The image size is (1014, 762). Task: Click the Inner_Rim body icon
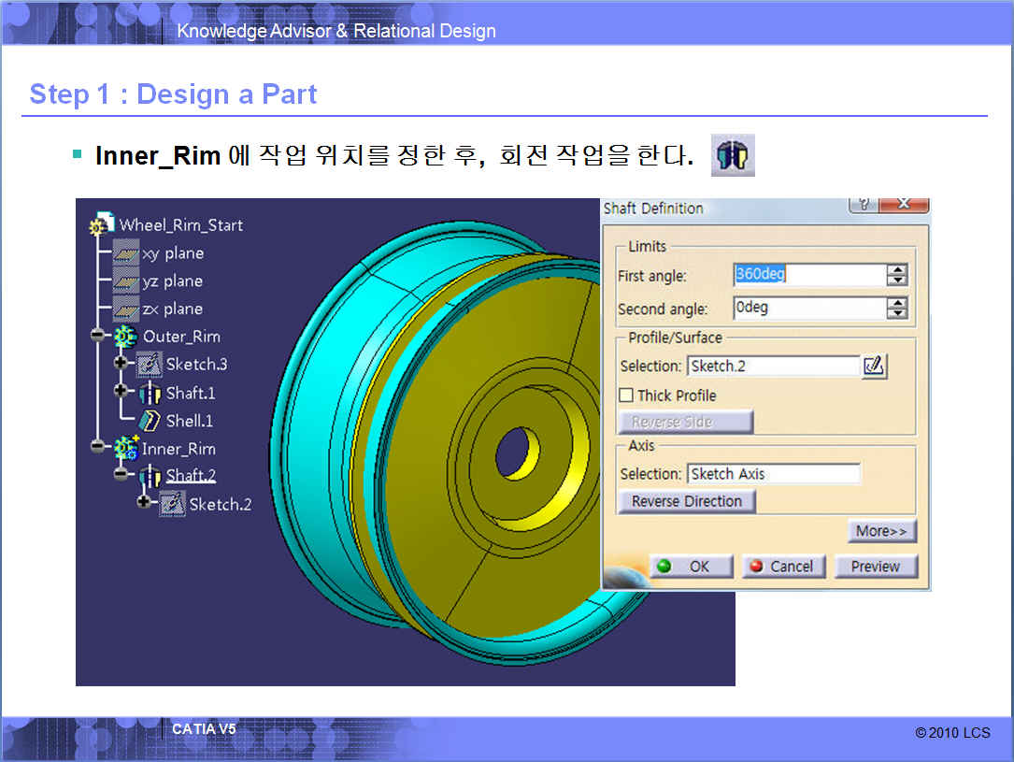tap(125, 449)
